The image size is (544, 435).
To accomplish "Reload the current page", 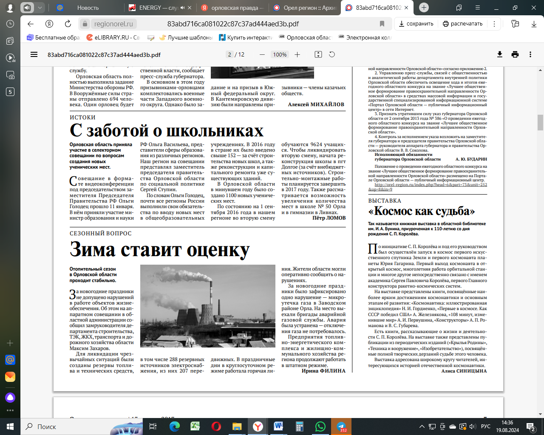I will [68, 24].
